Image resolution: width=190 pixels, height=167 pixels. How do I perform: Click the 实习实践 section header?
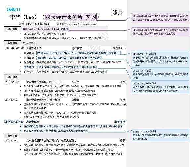click(12, 77)
